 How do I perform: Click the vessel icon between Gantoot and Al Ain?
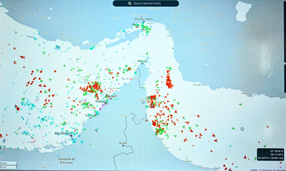[x=96, y=130]
